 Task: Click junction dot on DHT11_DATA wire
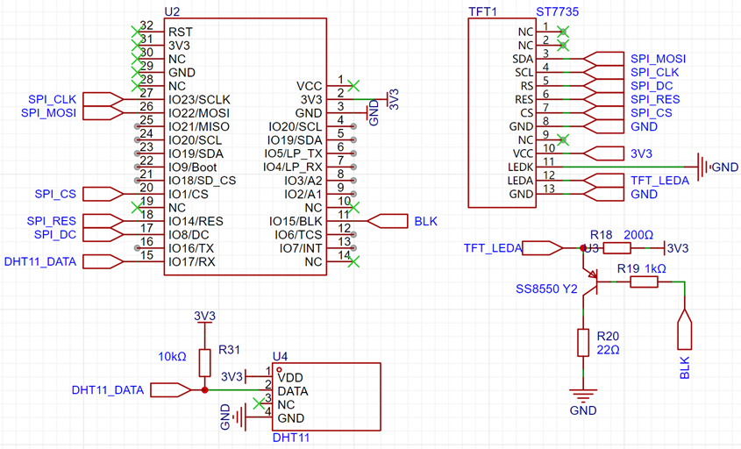pos(204,390)
